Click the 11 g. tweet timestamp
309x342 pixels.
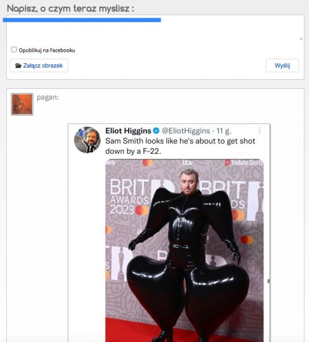224,131
